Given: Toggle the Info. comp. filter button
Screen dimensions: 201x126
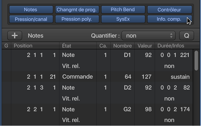Looking at the screenshot, I should [169, 19].
